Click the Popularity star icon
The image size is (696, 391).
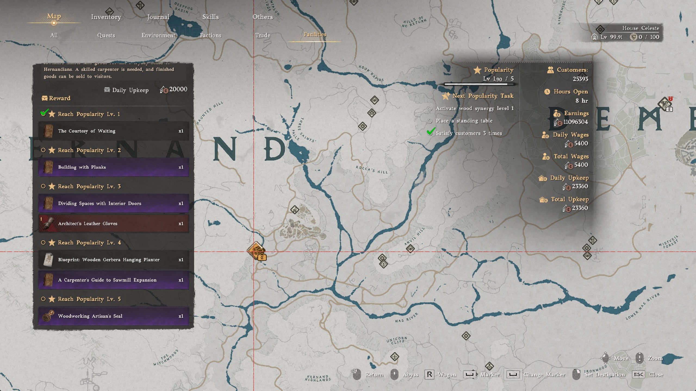coord(477,70)
